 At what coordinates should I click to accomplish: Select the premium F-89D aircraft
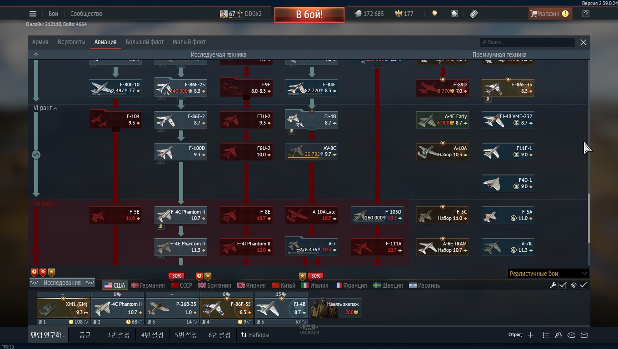(443, 88)
